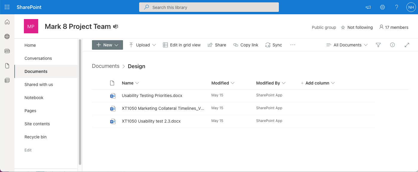The width and height of the screenshot is (418, 172).
Task: Click the Search this library box
Action: (x=209, y=7)
